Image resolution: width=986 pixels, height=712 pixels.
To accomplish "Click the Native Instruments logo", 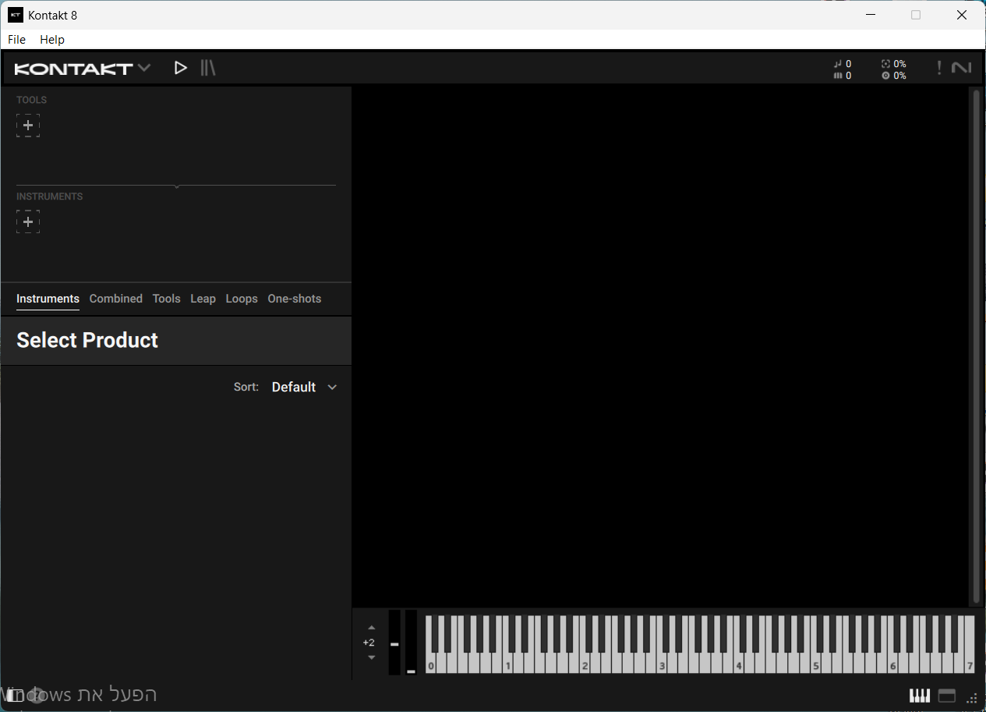I will pyautogui.click(x=962, y=69).
